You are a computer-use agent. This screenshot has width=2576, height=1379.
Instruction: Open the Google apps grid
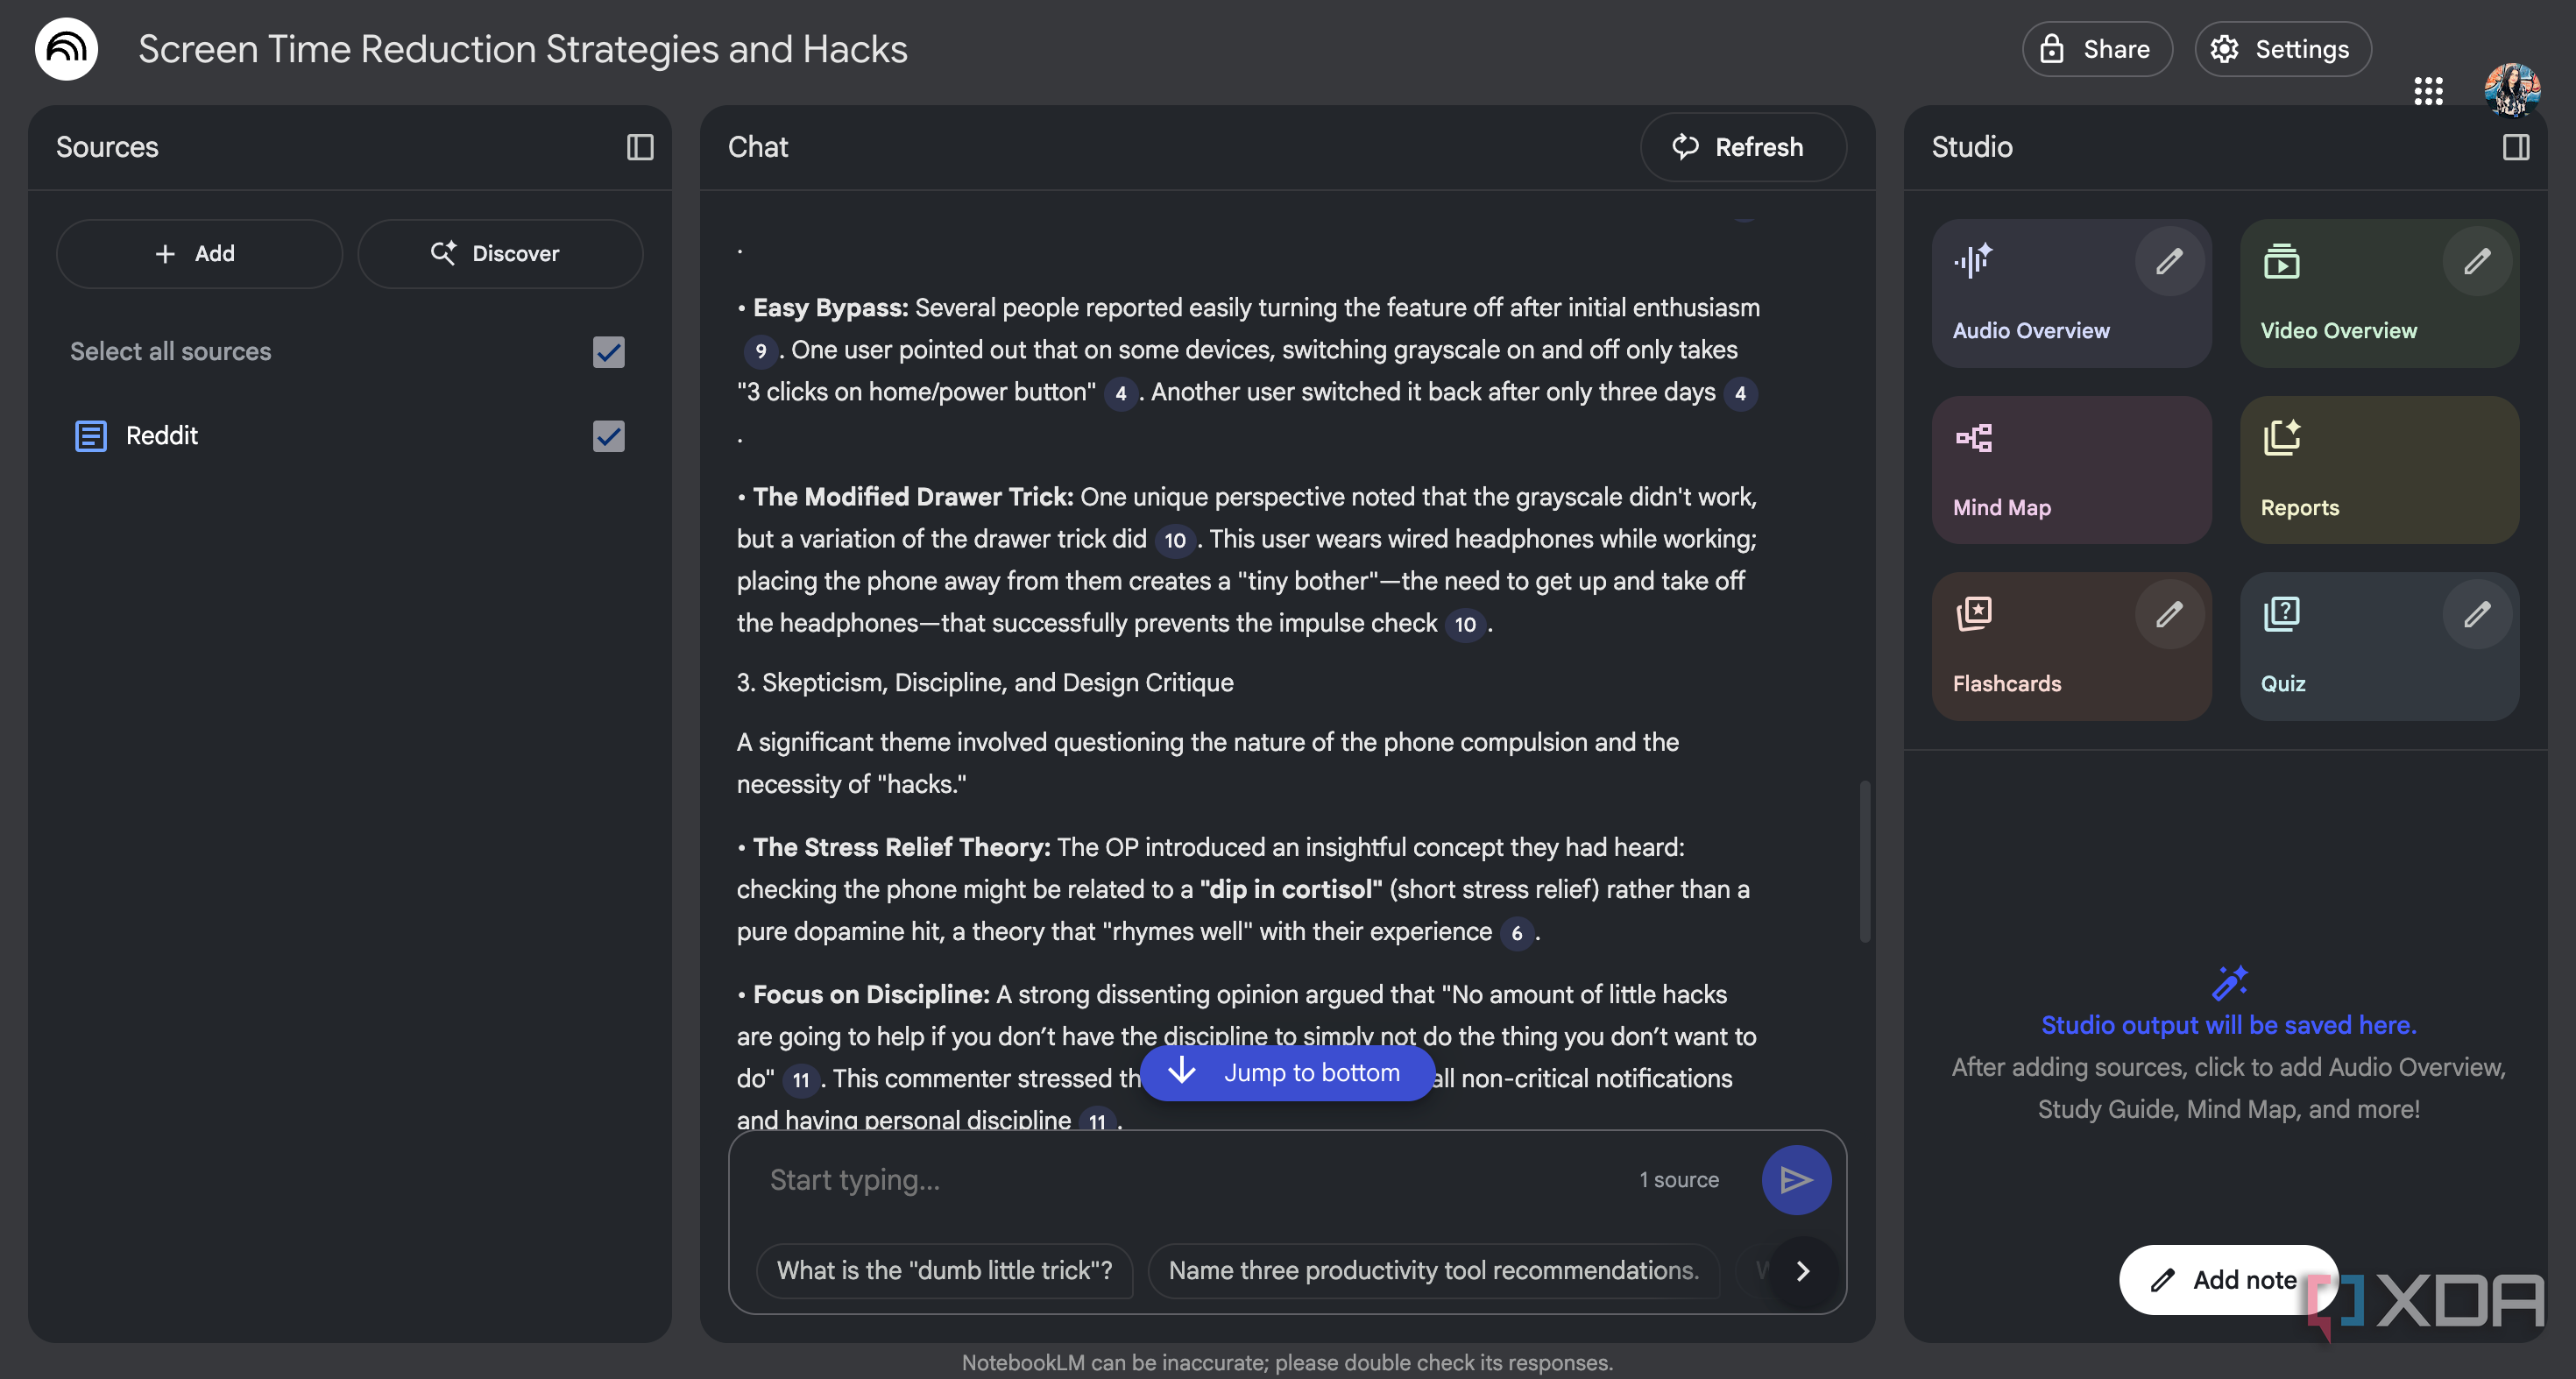click(x=2428, y=91)
